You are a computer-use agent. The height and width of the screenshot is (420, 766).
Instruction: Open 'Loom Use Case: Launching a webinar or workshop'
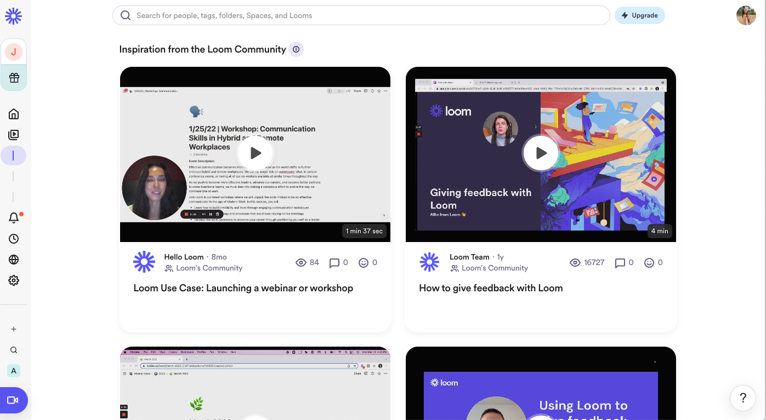243,288
